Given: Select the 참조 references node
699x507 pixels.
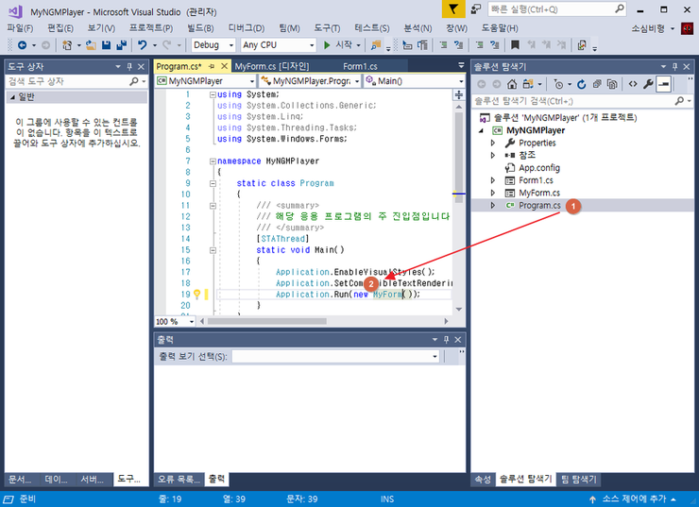Looking at the screenshot, I should (x=526, y=156).
